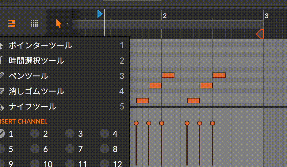
Task: Select the highest note starting at bar 2
Action: [168, 75]
